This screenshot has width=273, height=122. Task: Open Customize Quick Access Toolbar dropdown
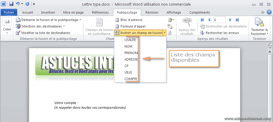pos(34,4)
